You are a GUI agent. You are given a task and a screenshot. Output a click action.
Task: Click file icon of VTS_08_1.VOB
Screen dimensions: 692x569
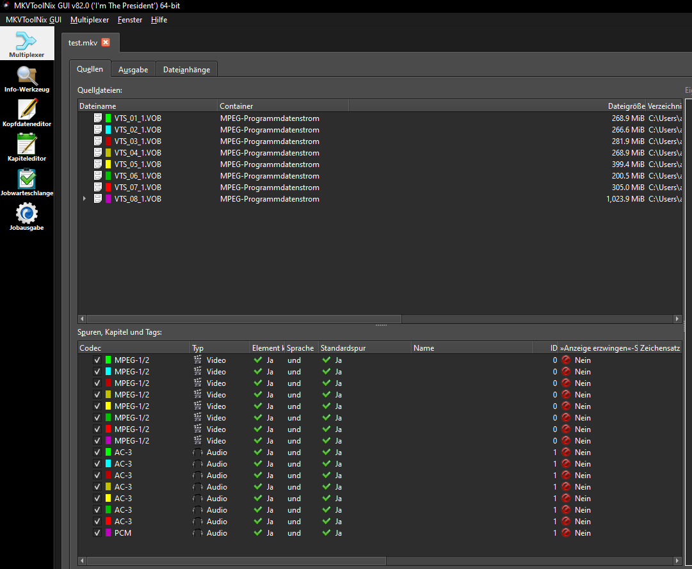click(x=98, y=198)
